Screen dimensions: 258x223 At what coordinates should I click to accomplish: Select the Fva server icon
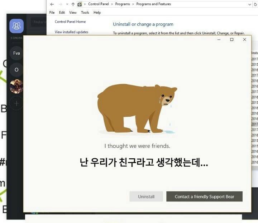pyautogui.click(x=16, y=53)
